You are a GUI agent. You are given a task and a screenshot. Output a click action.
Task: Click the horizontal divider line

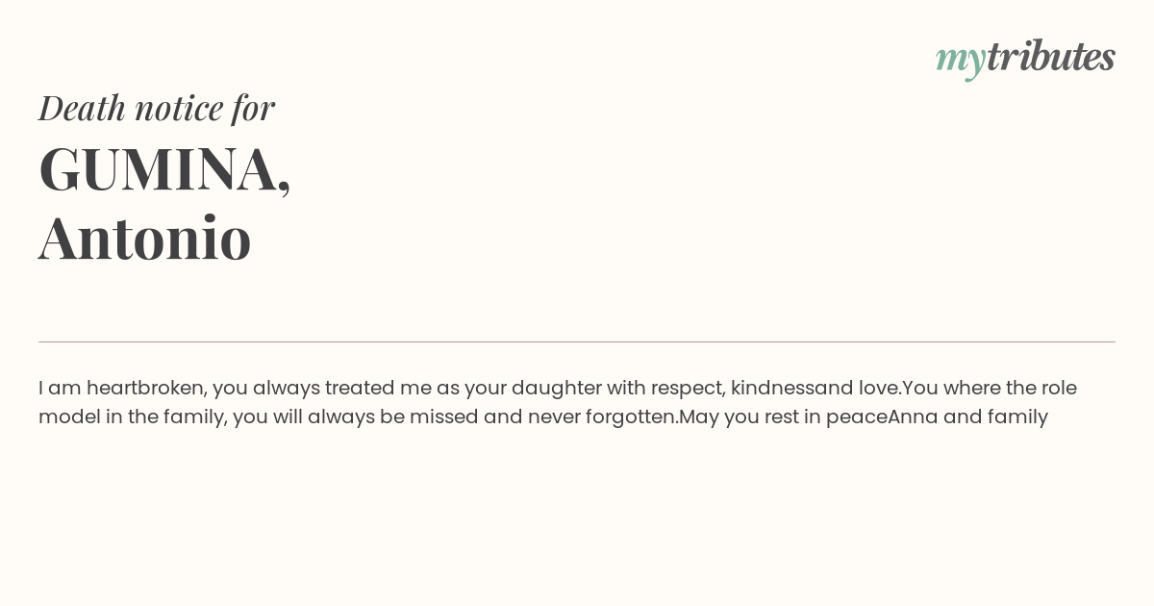pyautogui.click(x=577, y=341)
